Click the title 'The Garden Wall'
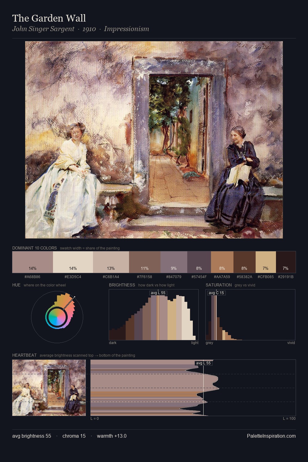This screenshot has width=308, height=462. pyautogui.click(x=49, y=18)
